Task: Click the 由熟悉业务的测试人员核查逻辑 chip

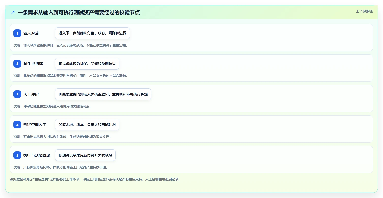Action: click(x=103, y=94)
